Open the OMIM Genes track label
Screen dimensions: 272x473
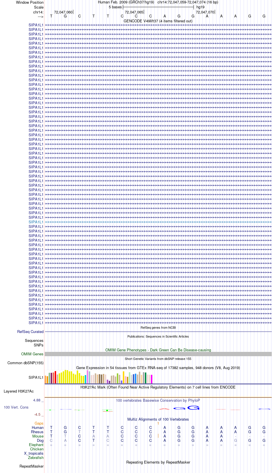click(x=32, y=354)
